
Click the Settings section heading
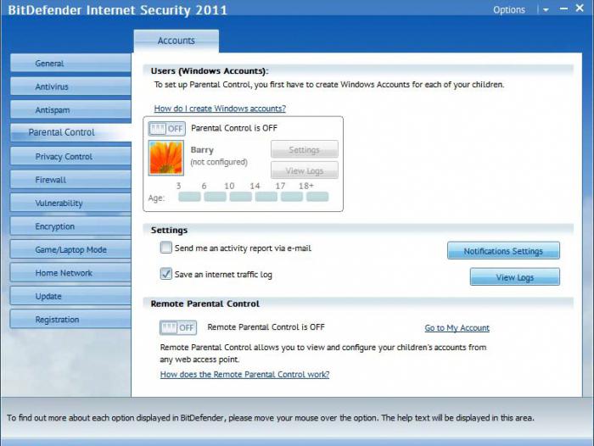(x=169, y=230)
